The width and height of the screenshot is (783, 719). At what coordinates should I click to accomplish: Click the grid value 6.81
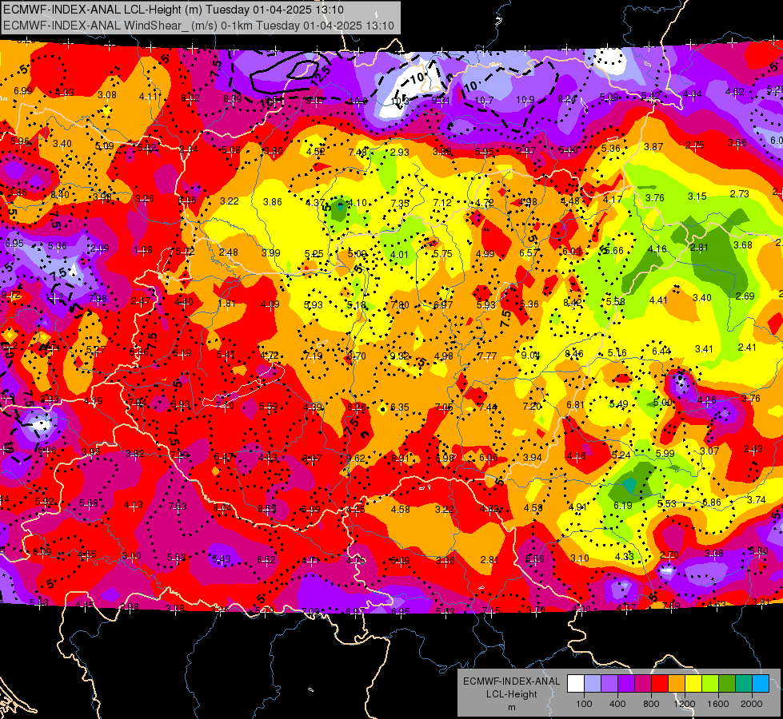(x=575, y=405)
